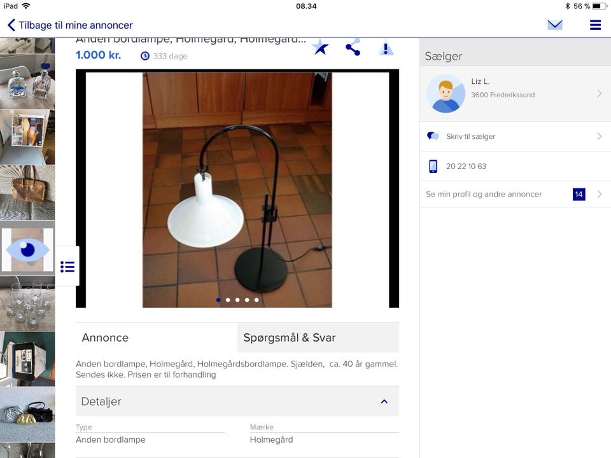Click the chevron beside Skriv til sælger
Image resolution: width=611 pixels, height=458 pixels.
[x=600, y=136]
